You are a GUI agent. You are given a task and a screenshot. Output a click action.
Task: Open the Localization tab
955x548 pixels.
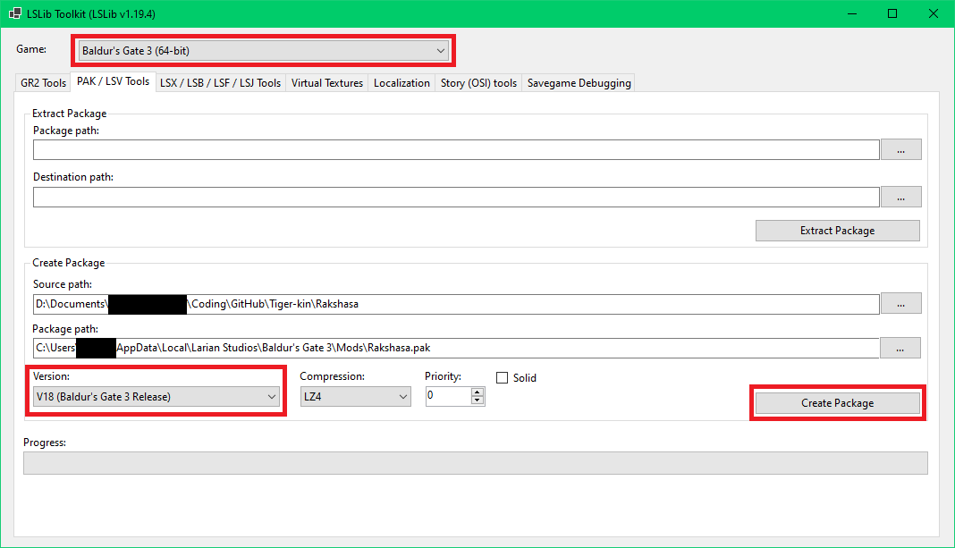point(401,83)
